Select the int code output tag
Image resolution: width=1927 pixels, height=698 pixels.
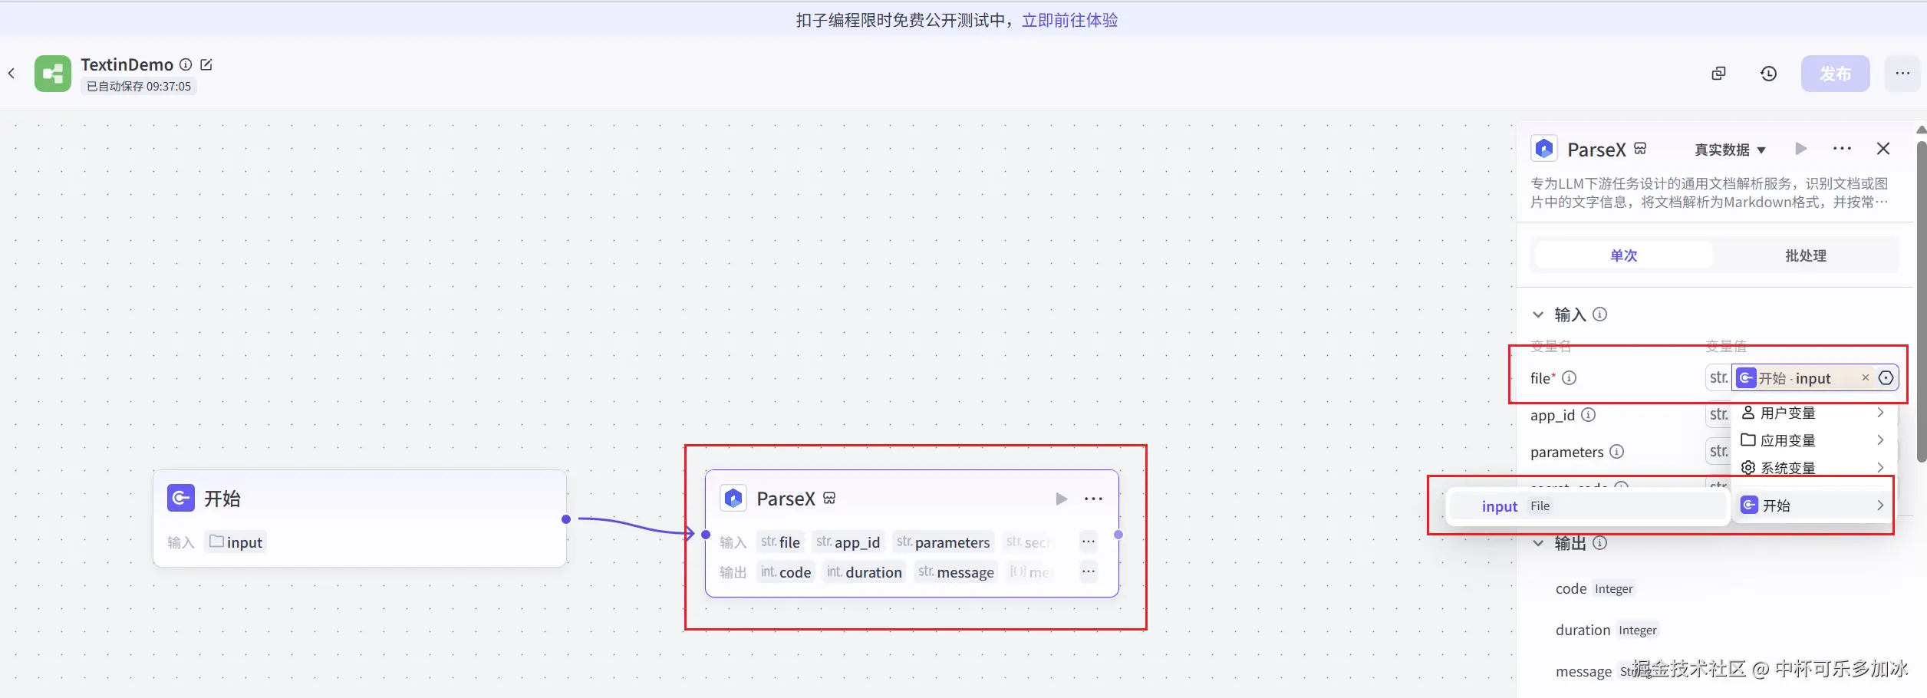[786, 572]
